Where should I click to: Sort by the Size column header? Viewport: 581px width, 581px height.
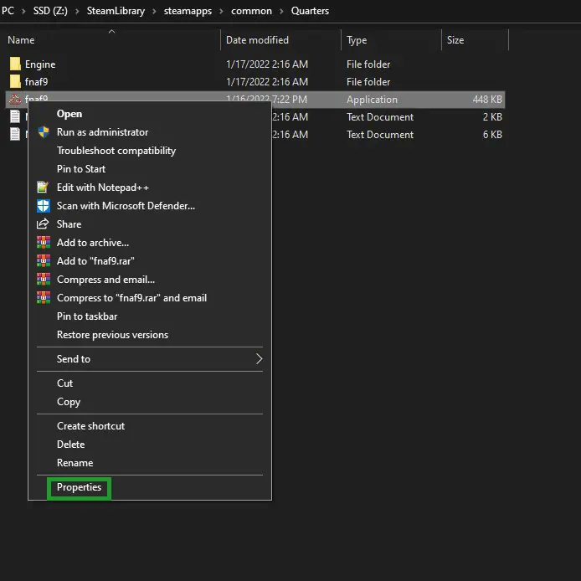click(x=455, y=40)
